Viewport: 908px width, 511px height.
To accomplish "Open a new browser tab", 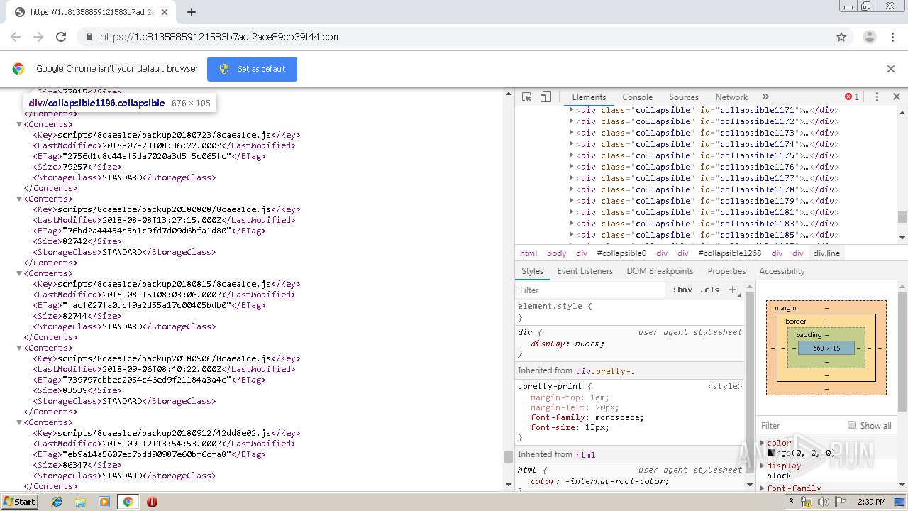I will (x=191, y=12).
